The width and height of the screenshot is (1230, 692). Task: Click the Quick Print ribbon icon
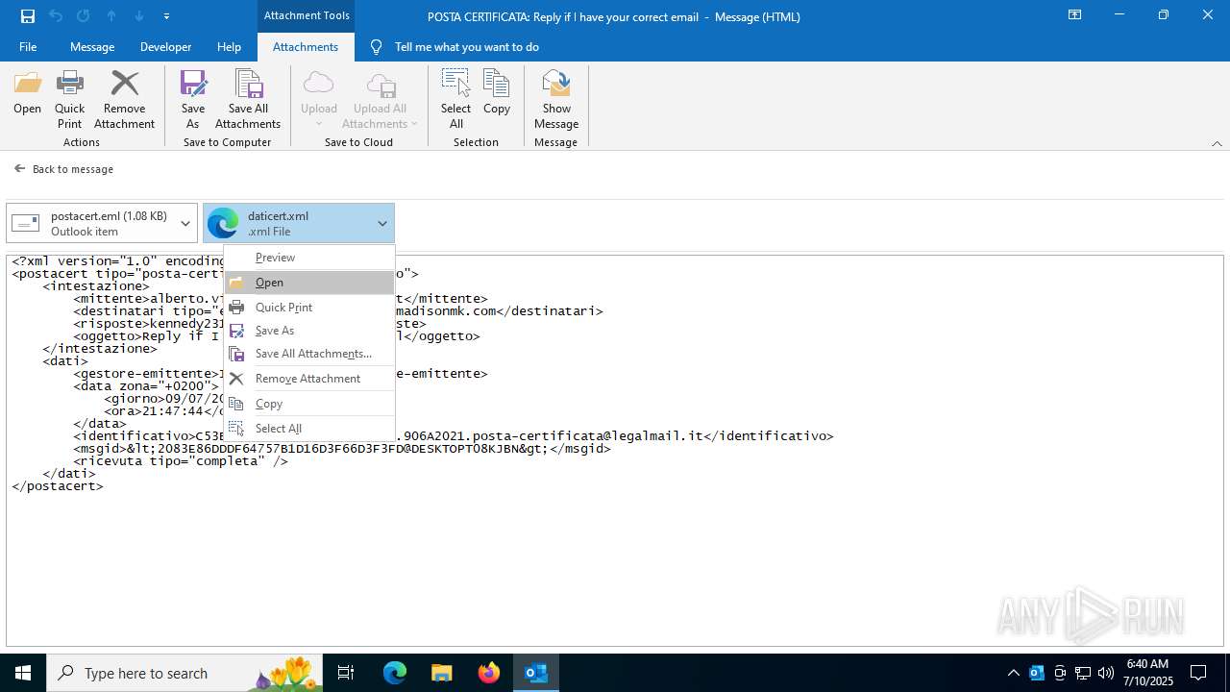click(69, 100)
